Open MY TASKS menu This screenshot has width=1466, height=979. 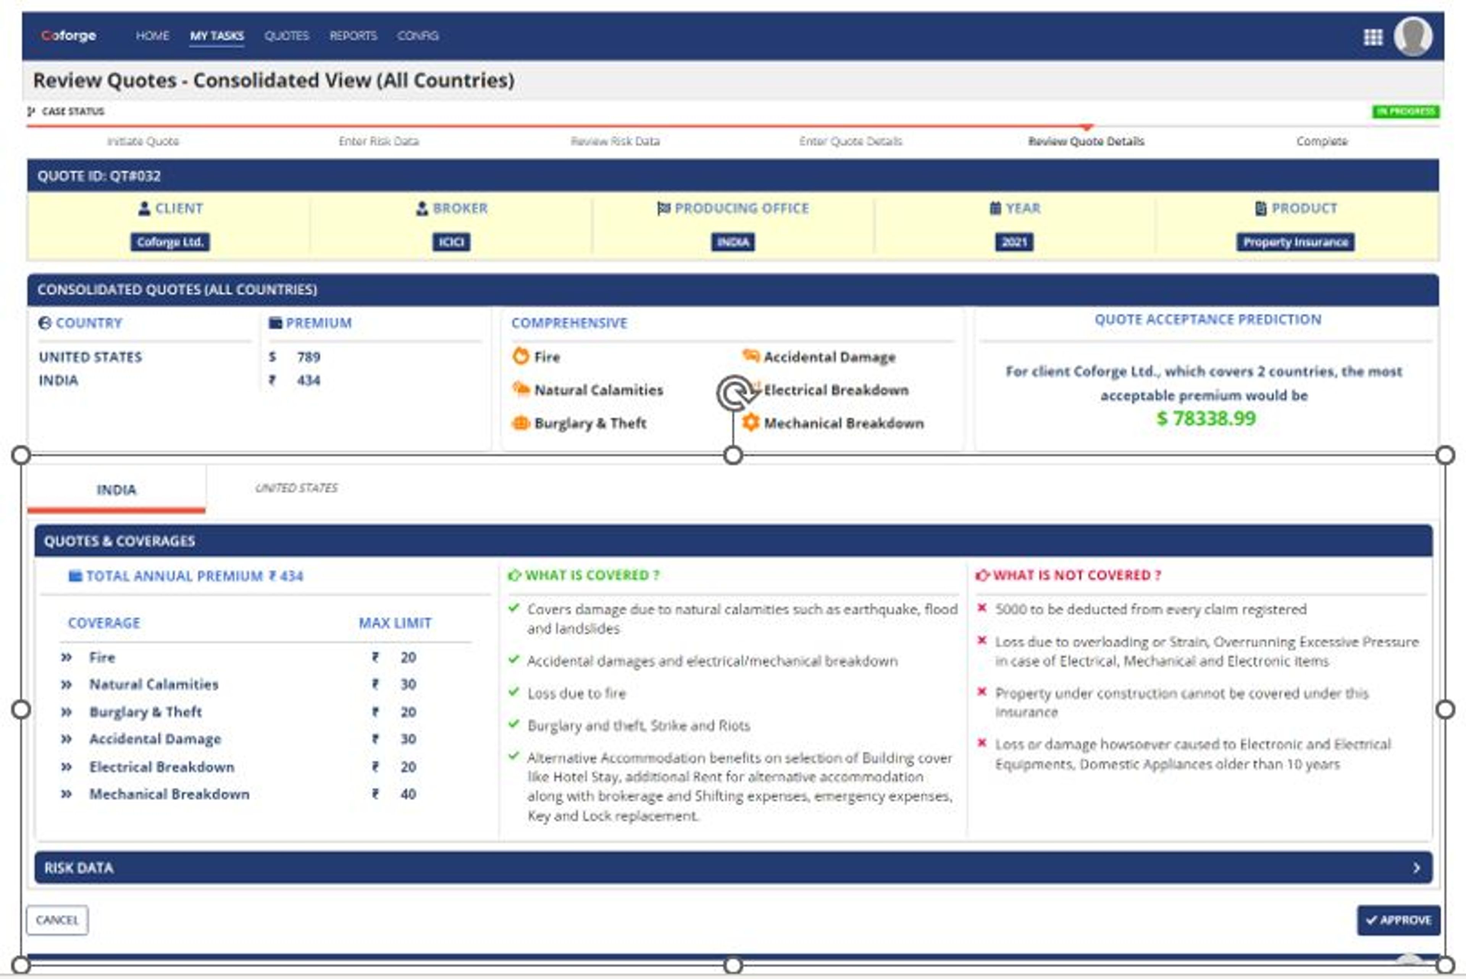point(216,36)
